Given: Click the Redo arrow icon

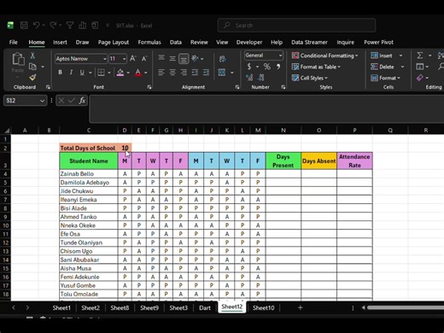Looking at the screenshot, I should coord(53,26).
